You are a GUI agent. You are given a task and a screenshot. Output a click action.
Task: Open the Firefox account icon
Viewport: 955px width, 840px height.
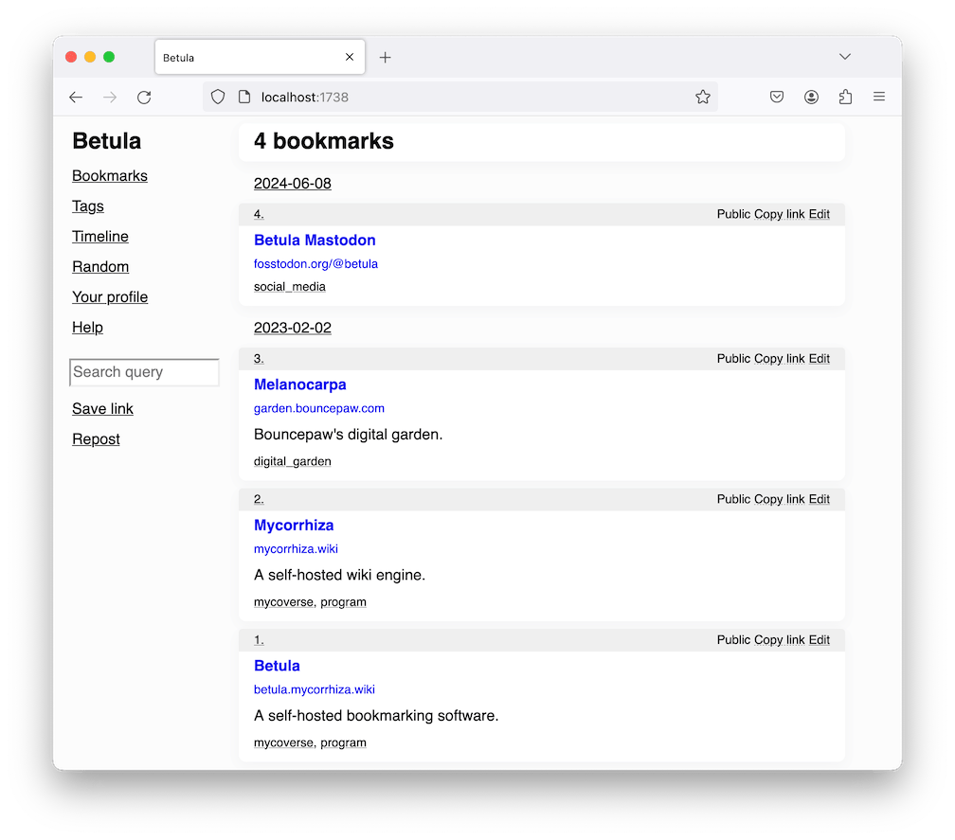coord(812,97)
